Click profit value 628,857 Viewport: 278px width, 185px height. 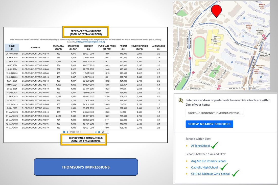tap(123, 85)
